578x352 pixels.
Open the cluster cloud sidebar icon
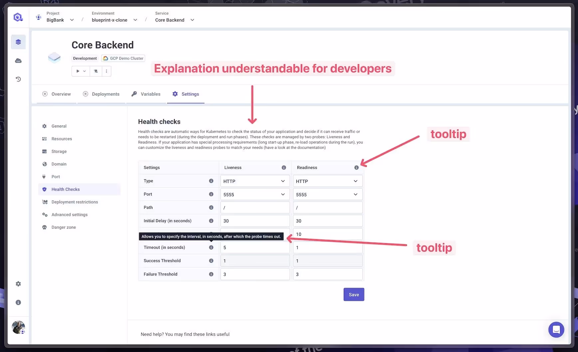point(18,61)
